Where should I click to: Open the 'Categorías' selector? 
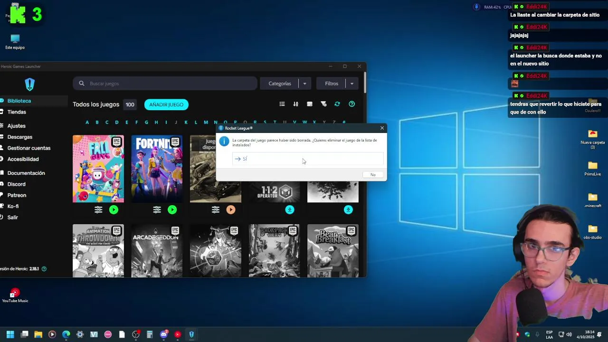[280, 84]
